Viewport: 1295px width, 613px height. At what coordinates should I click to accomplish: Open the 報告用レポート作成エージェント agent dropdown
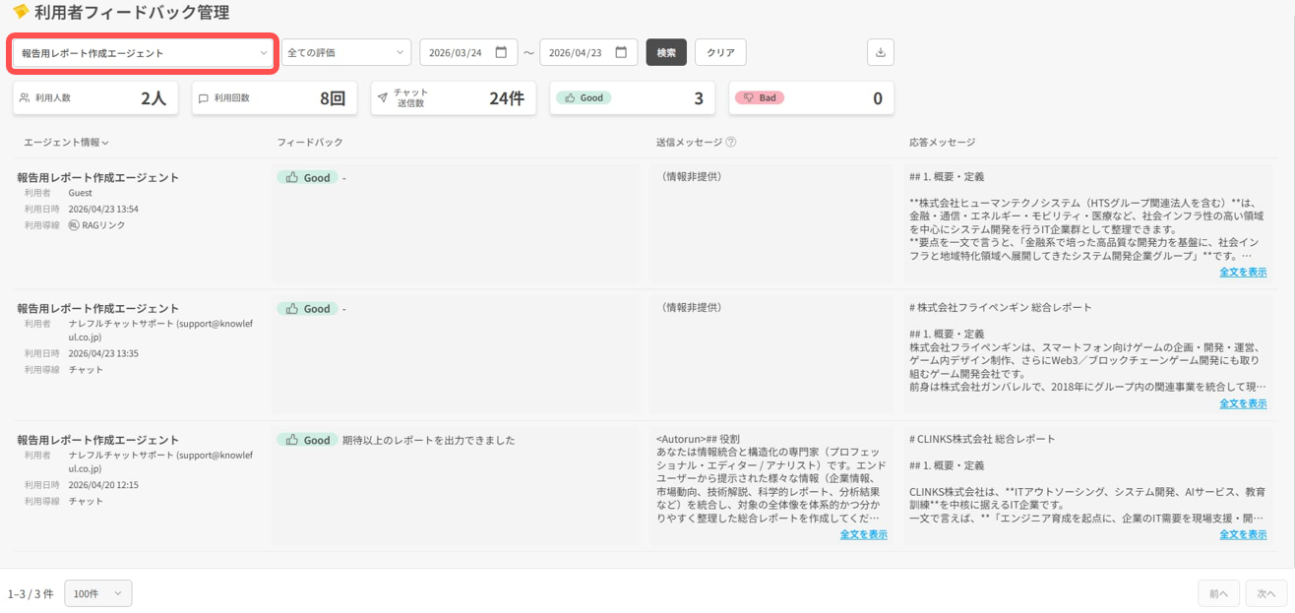(x=142, y=53)
